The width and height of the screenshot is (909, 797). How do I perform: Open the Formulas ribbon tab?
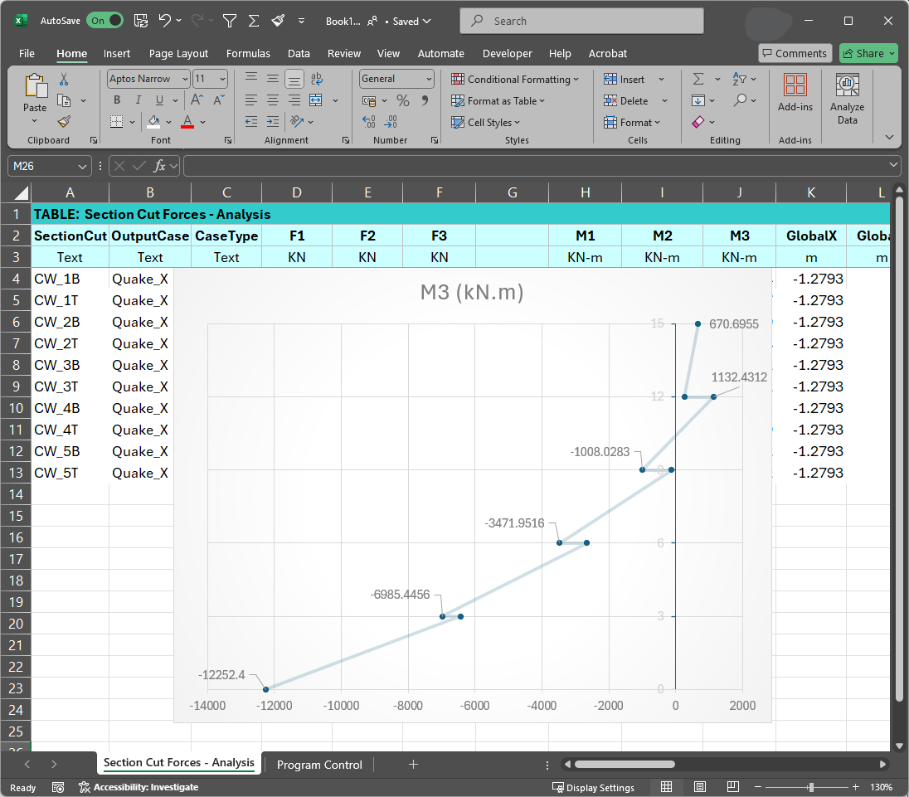click(248, 53)
